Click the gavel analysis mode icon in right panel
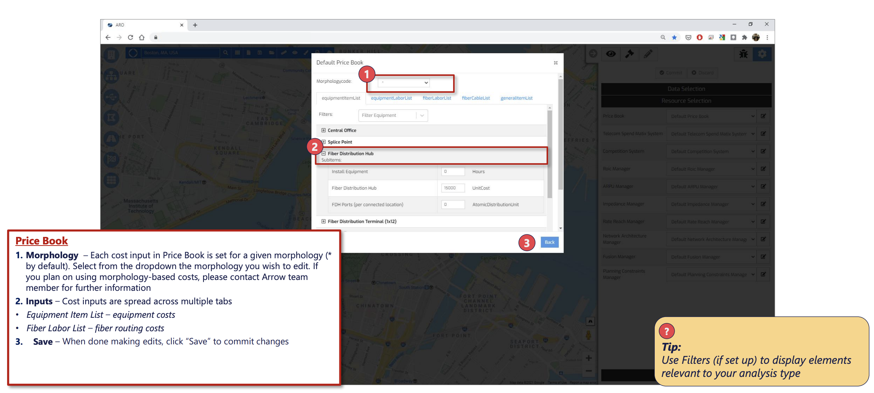Viewport: 874px width, 393px height. [x=629, y=54]
